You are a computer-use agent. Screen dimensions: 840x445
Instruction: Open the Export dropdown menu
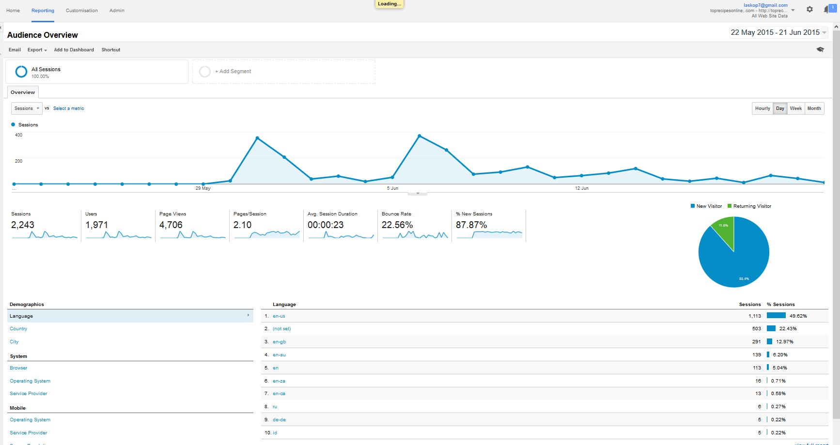tap(37, 50)
